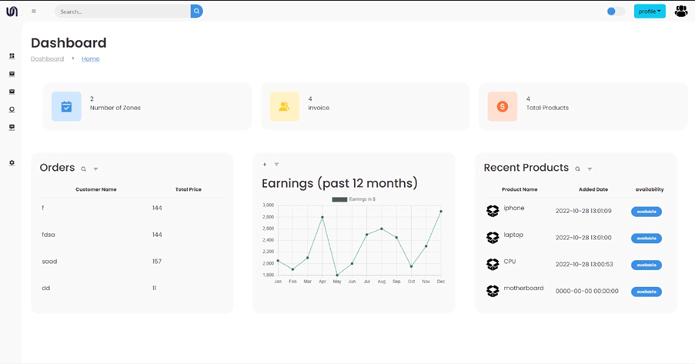695x364 pixels.
Task: Click the total price value 157
Action: [157, 262]
